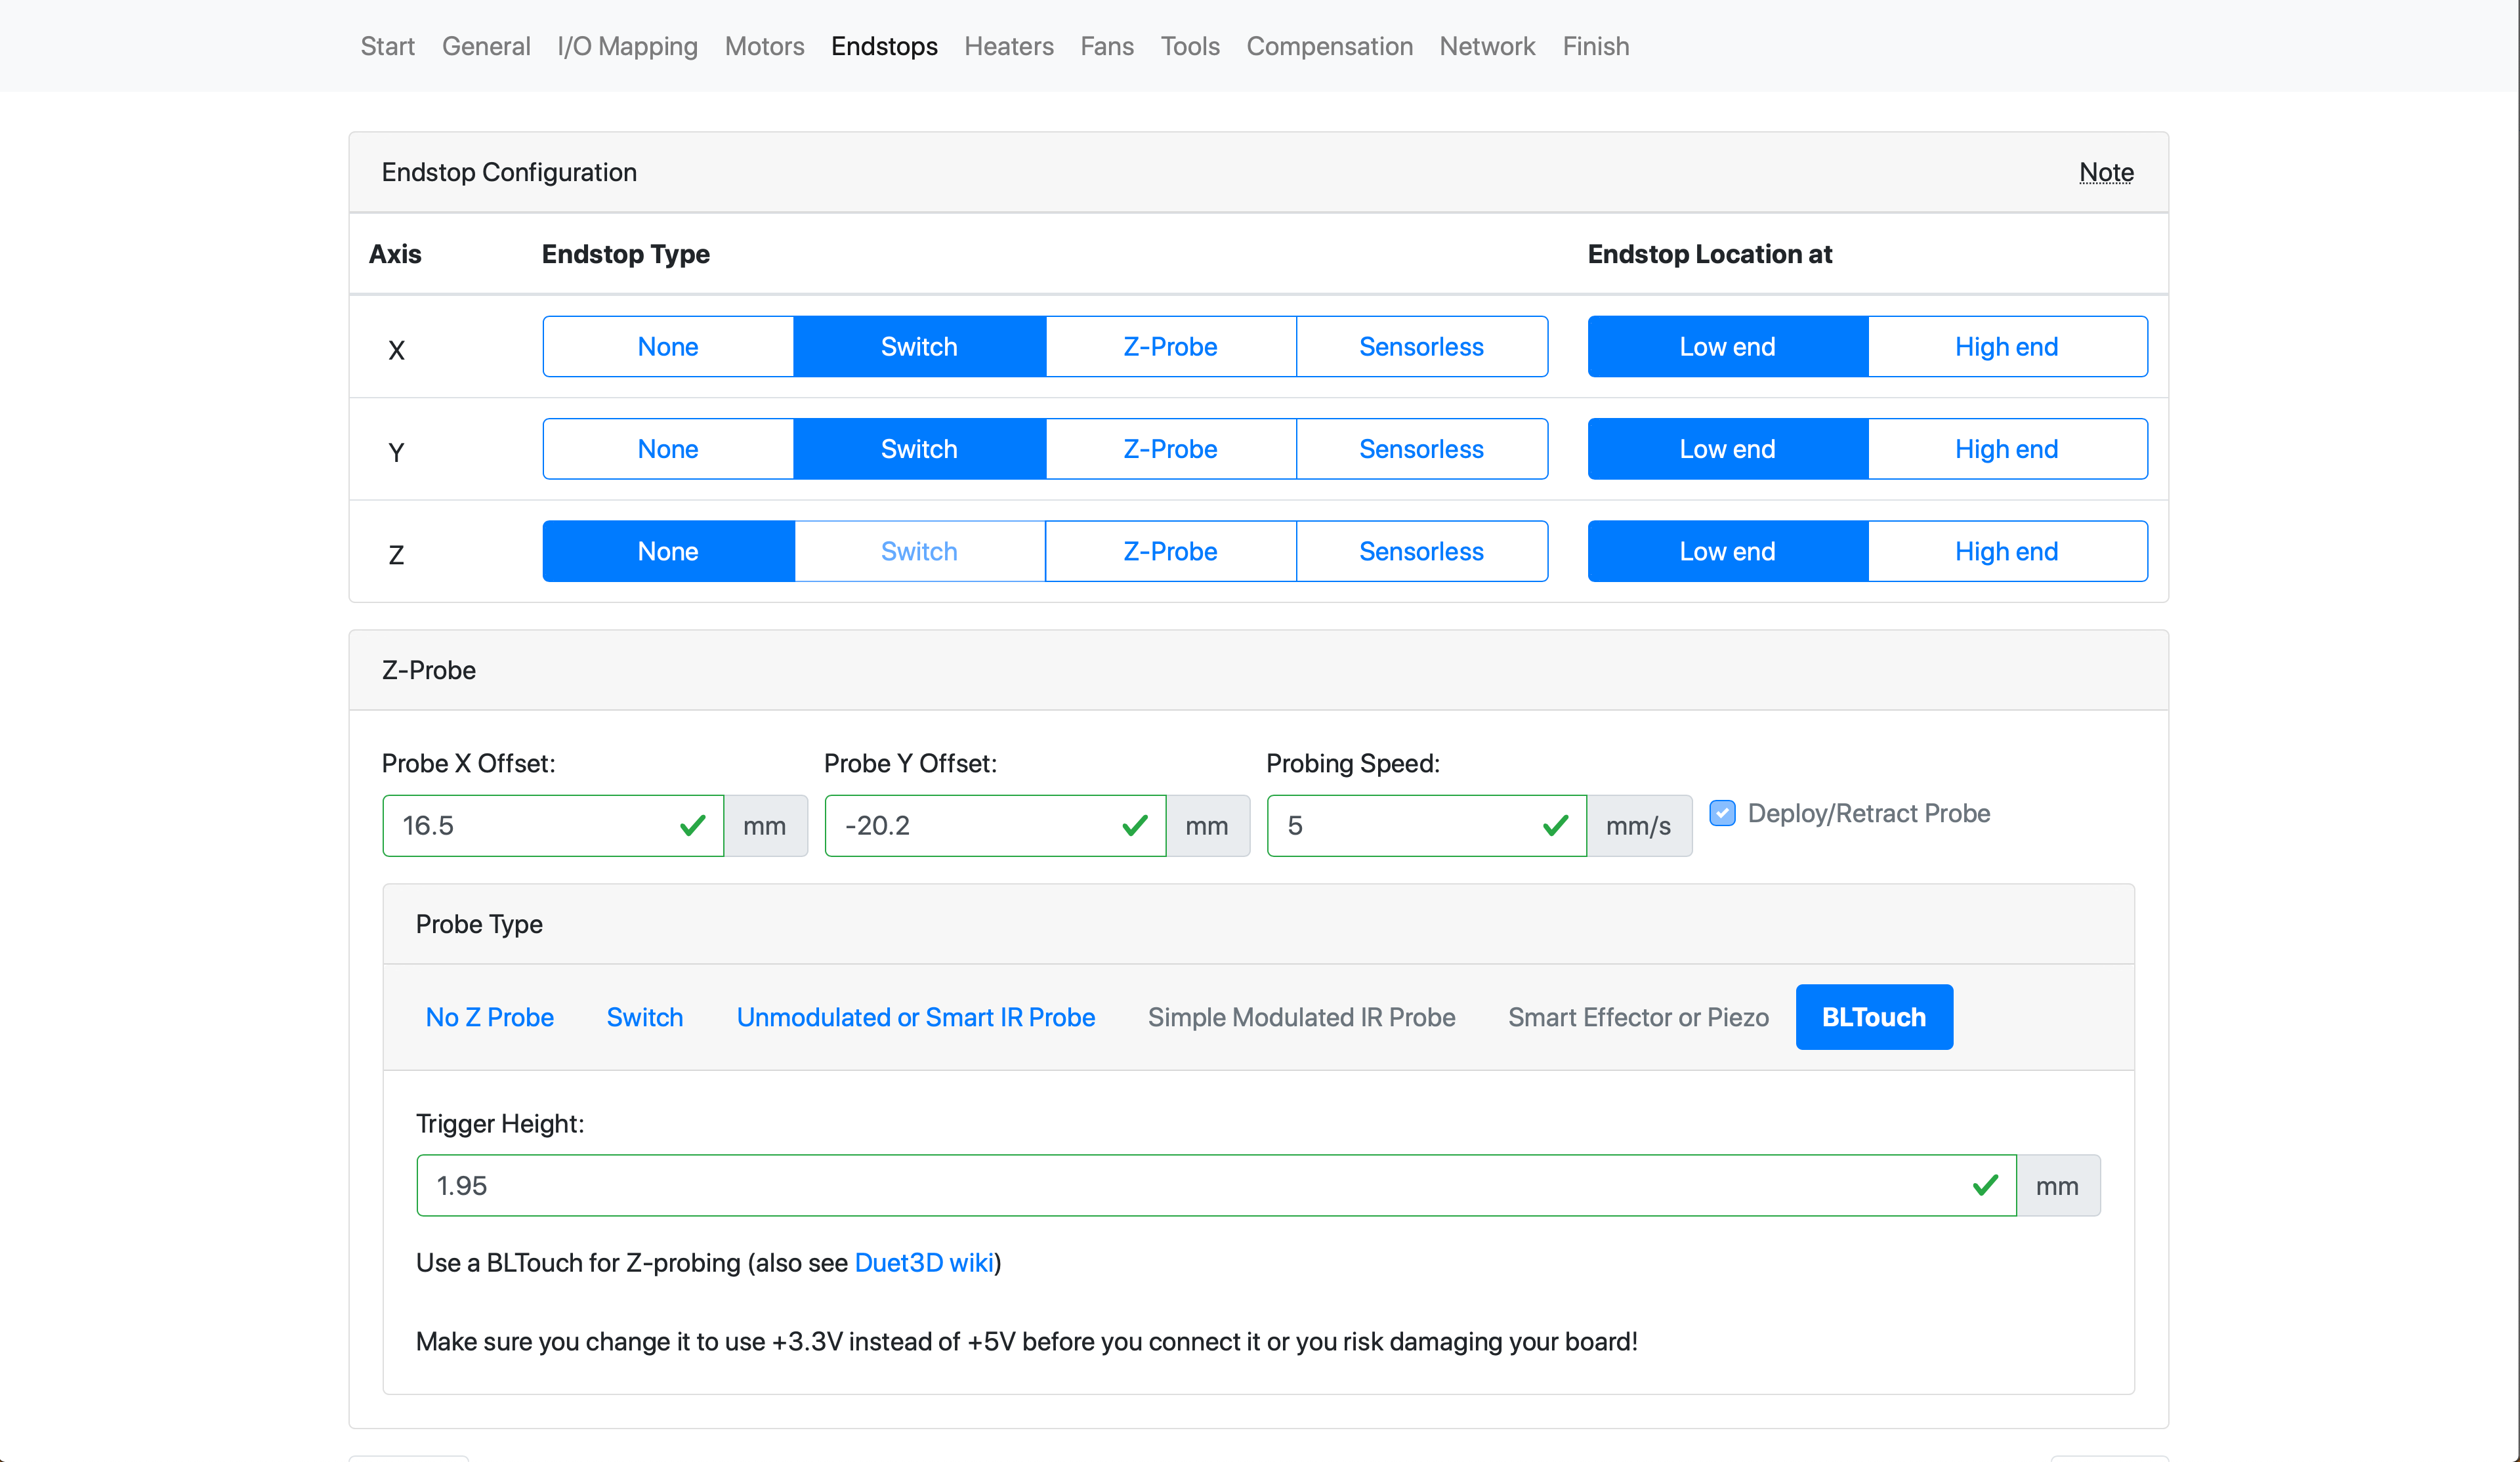
Task: Click the Note link in Endstop Configuration
Action: [2106, 172]
